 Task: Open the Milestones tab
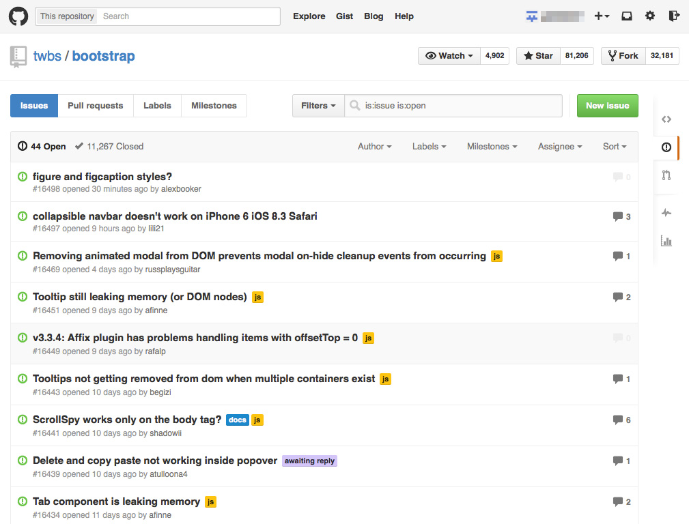click(214, 106)
